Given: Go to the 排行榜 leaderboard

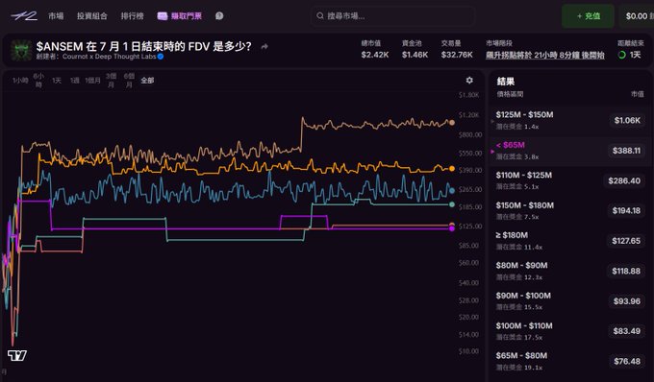Looking at the screenshot, I should (132, 15).
